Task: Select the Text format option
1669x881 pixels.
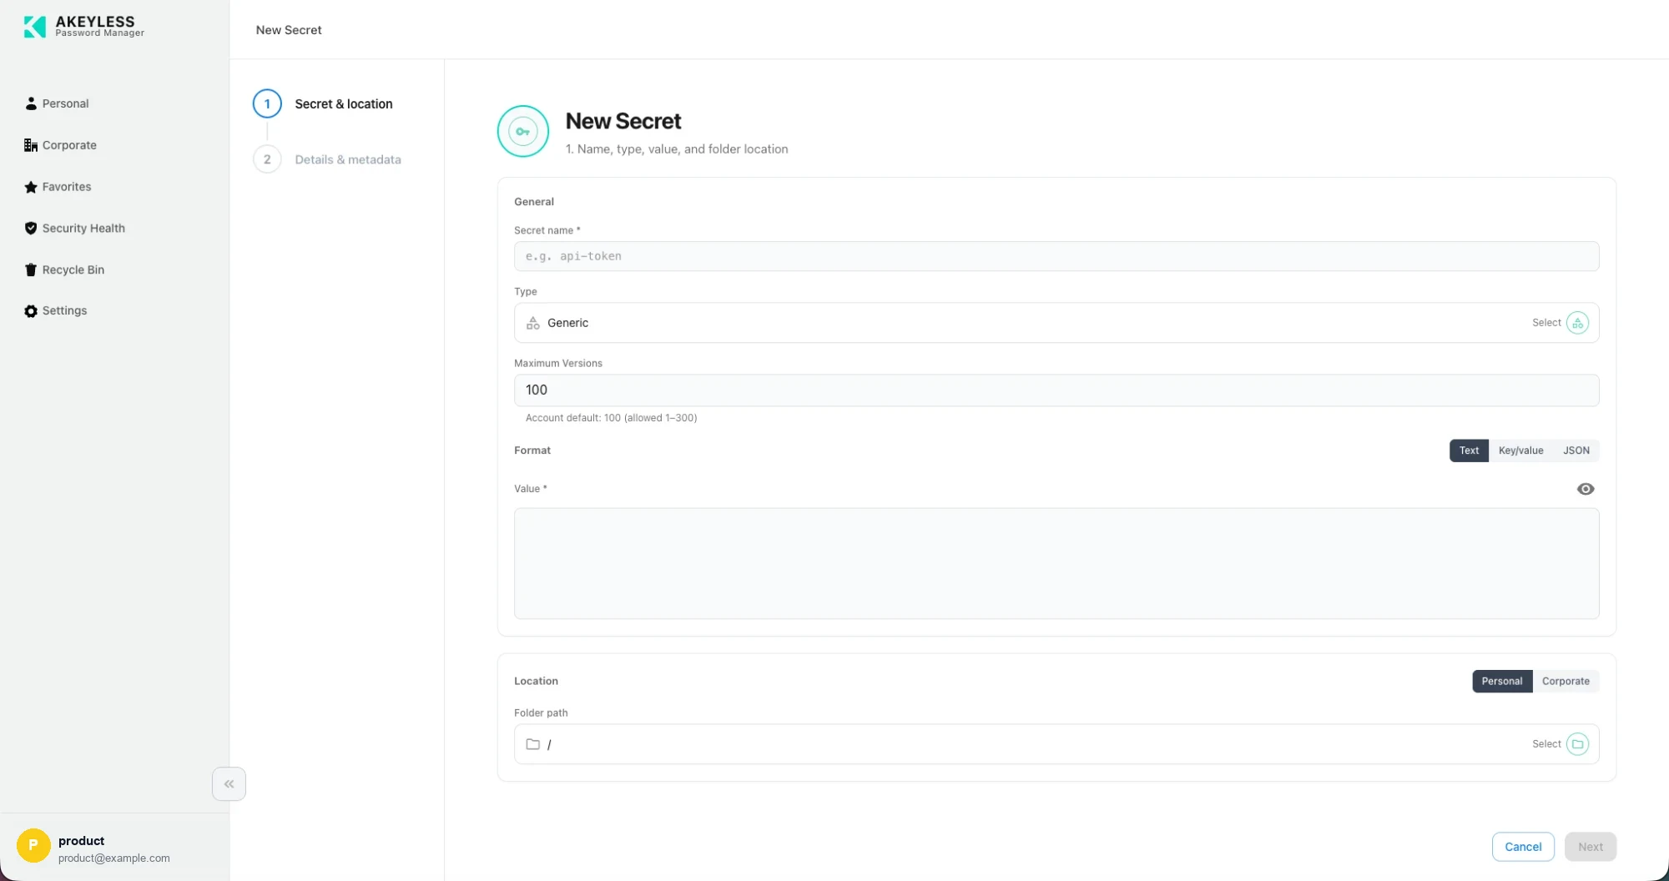Action: coord(1469,451)
